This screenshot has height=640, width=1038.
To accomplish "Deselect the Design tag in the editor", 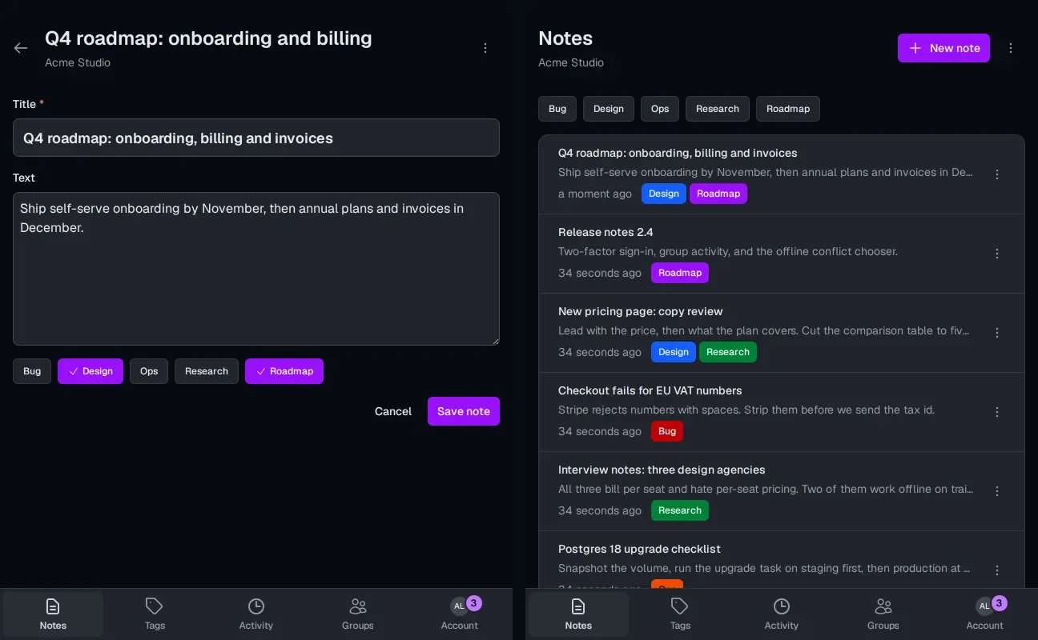I will pos(91,371).
